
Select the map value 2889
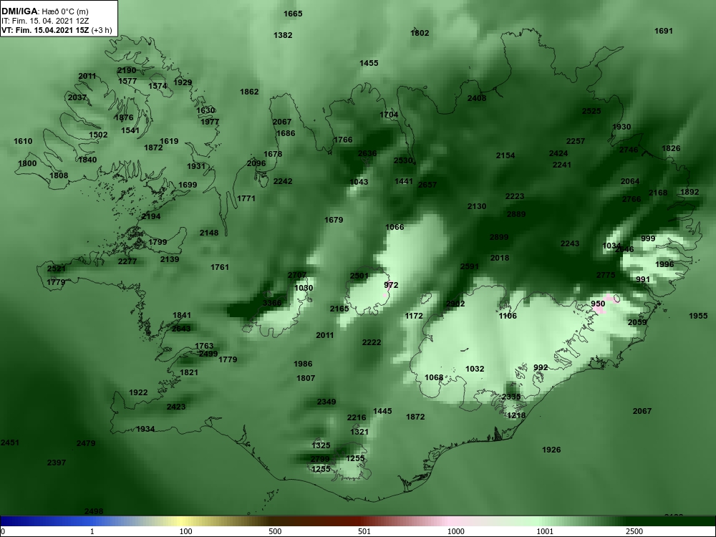(x=516, y=214)
